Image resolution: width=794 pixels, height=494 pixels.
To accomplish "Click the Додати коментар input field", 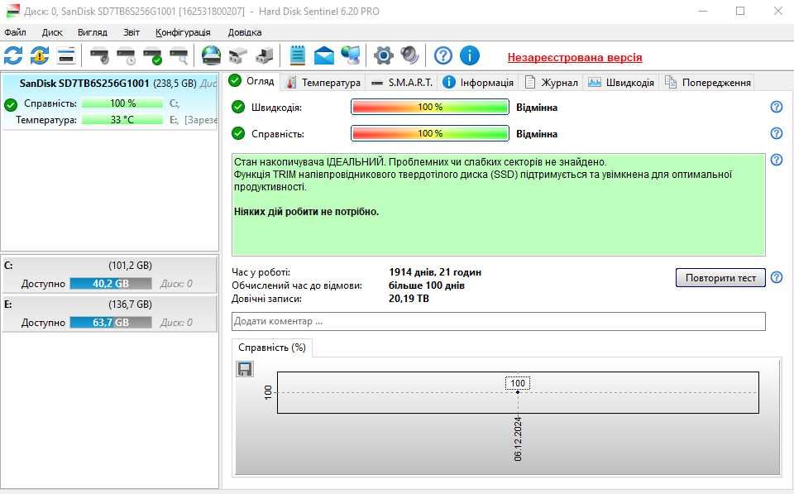I will tap(499, 321).
